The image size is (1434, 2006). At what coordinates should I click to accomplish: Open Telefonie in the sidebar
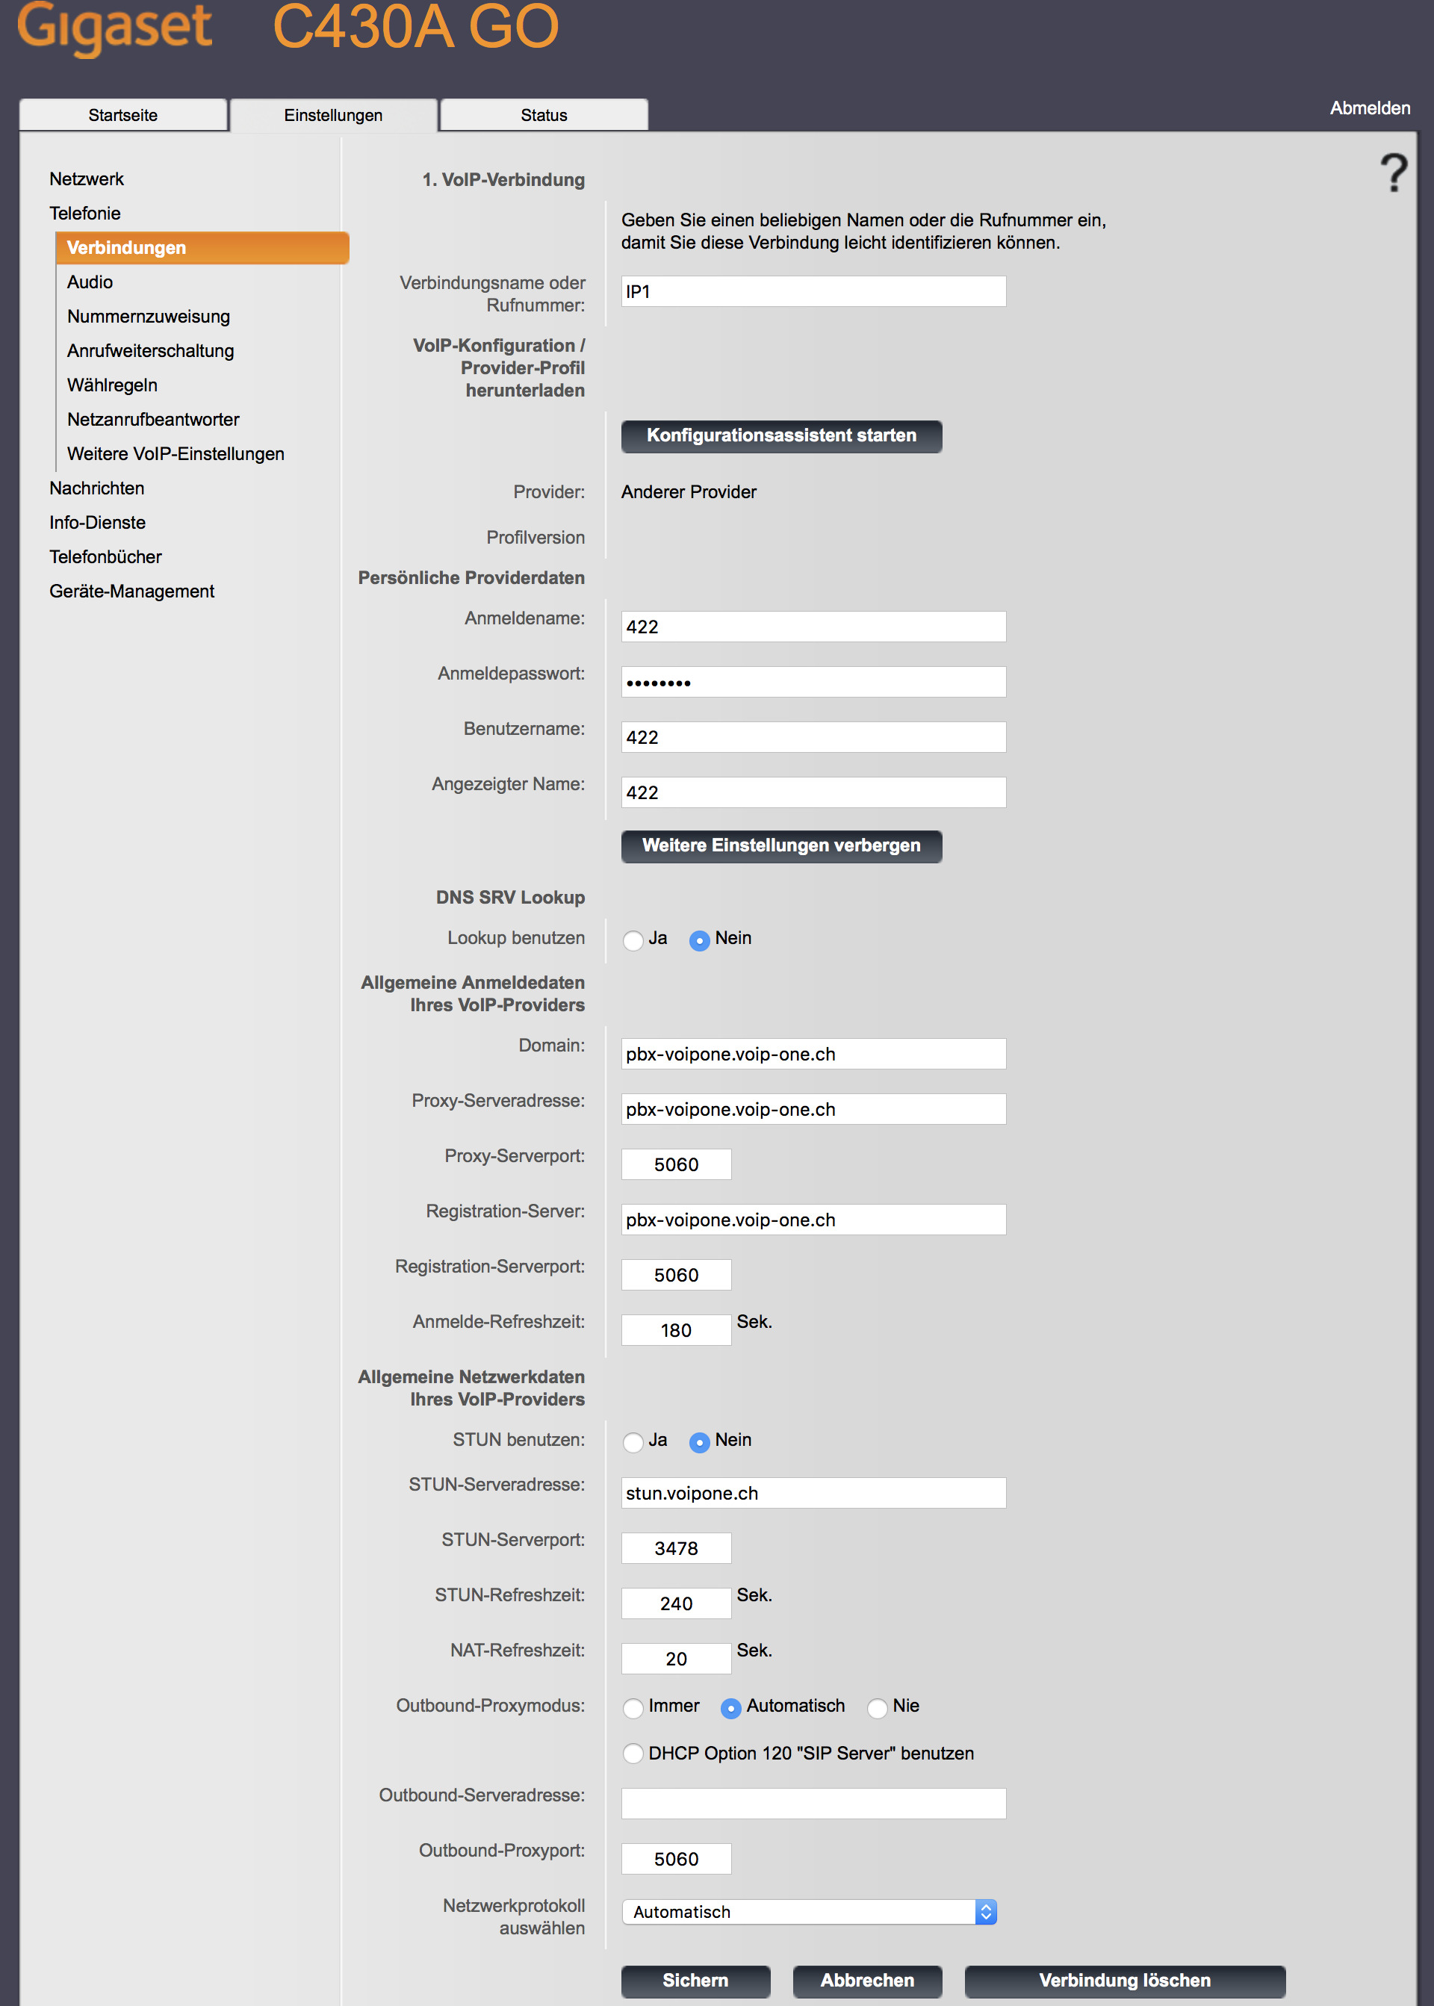[x=84, y=214]
